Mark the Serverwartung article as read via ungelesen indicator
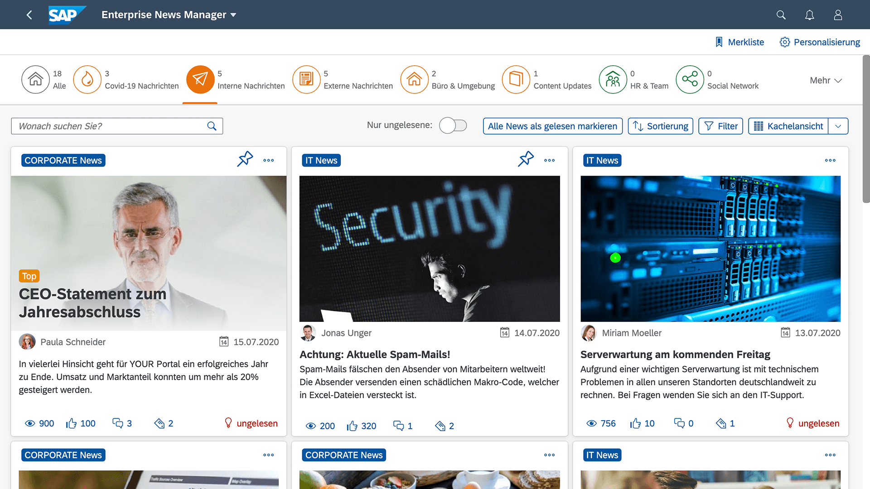Image resolution: width=870 pixels, height=489 pixels. pyautogui.click(x=812, y=423)
